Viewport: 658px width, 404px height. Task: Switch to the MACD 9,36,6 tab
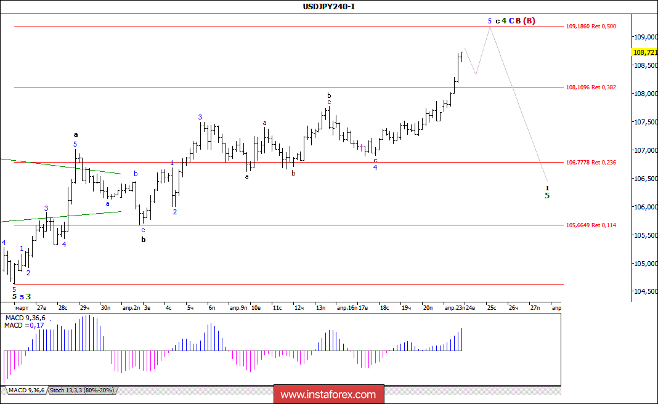(26, 390)
